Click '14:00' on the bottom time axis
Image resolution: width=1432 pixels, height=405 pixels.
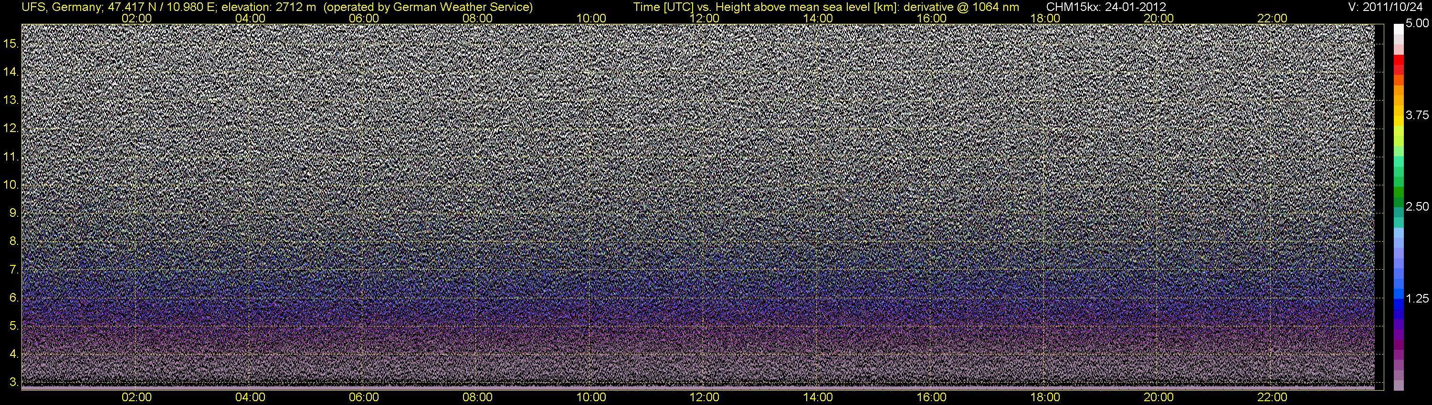pos(818,397)
